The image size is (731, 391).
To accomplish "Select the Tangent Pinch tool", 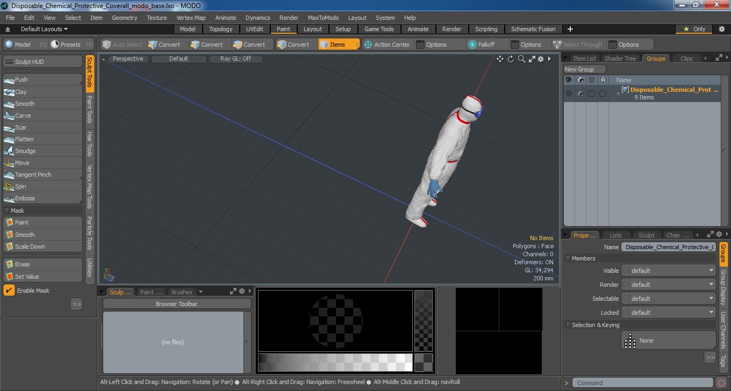I will 42,175.
